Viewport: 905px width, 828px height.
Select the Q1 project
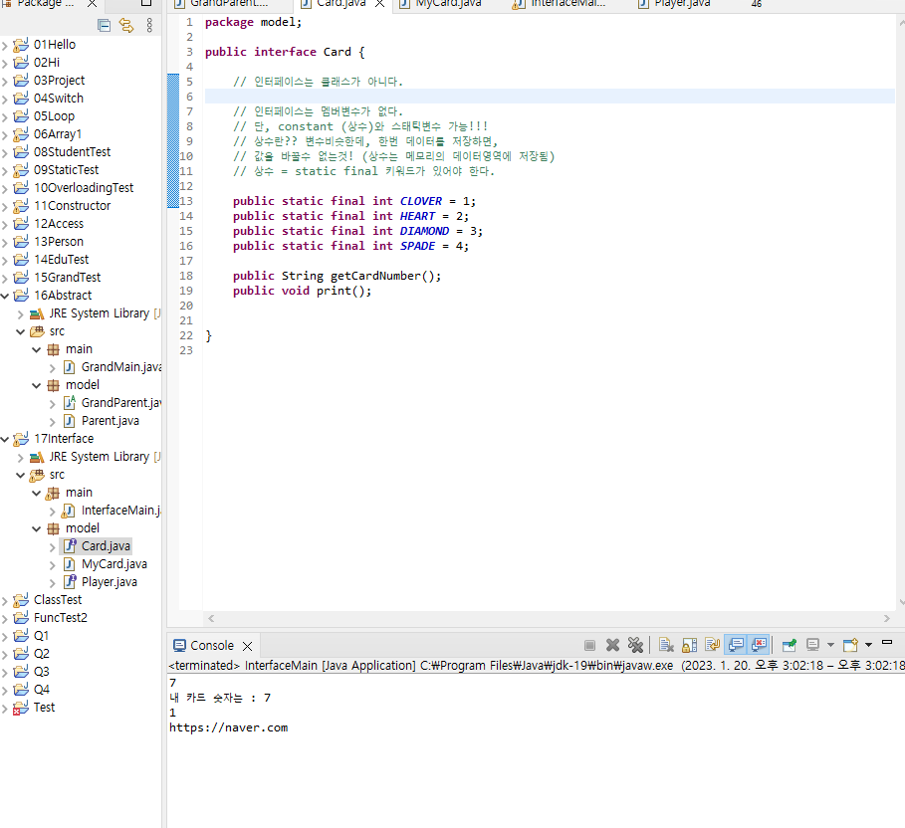41,635
